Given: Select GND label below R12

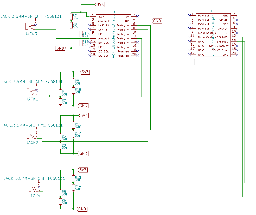Looking at the screenshot, I should [83, 154].
